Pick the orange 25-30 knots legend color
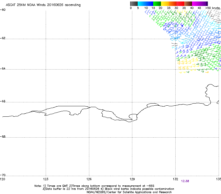This screenshot has width=221, height=194. click(x=173, y=4)
